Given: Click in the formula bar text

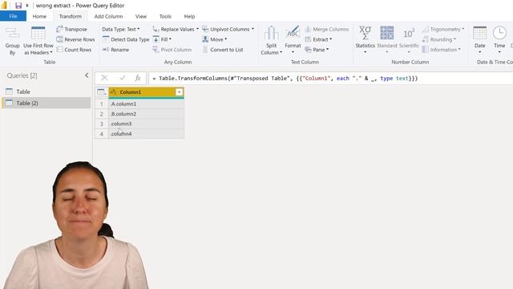Looking at the screenshot, I should (285, 79).
